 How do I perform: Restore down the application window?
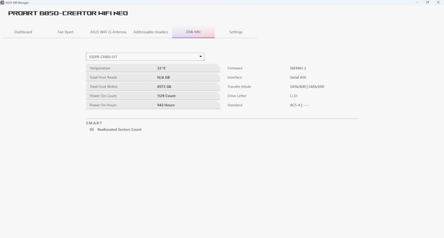point(428,2)
